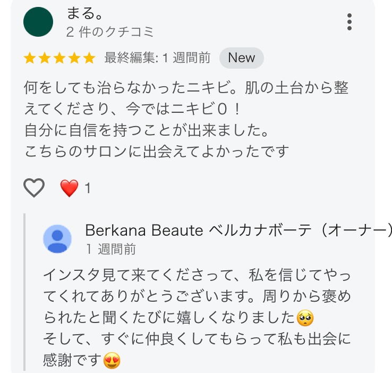The height and width of the screenshot is (373, 392).
Task: Click the second yellow rating star
Action: (x=45, y=58)
